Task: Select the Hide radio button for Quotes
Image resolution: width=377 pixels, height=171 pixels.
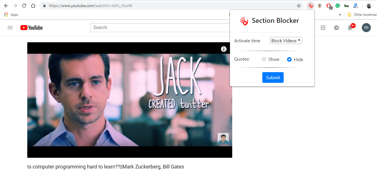Action: point(289,59)
